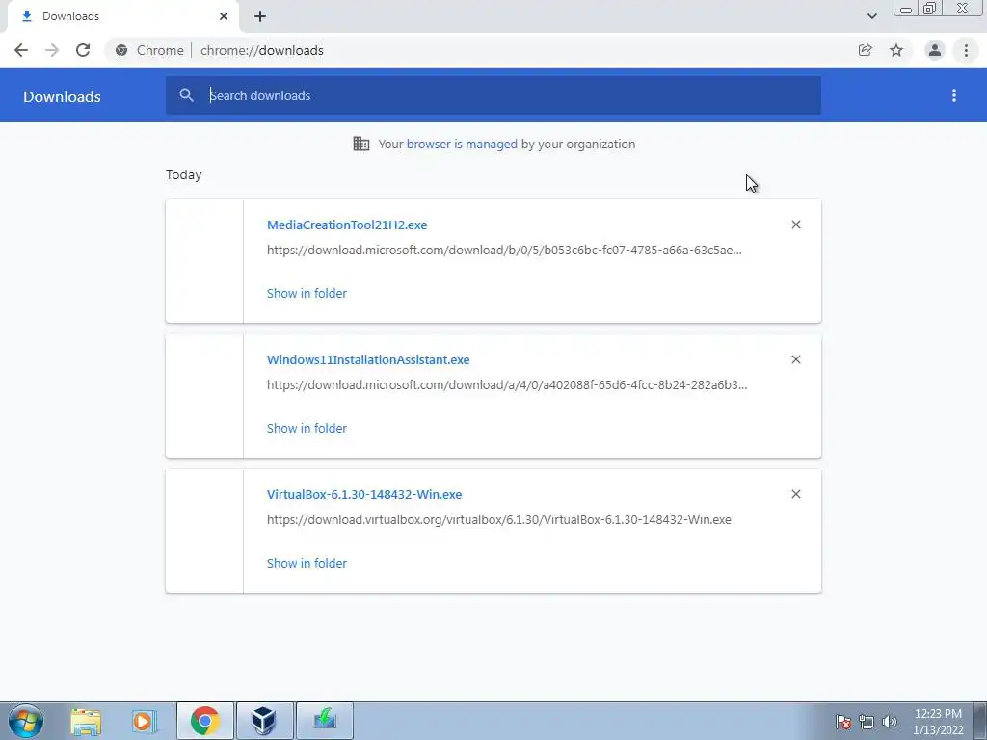Open Action Center flag tray icon
The image size is (987, 740).
[843, 722]
